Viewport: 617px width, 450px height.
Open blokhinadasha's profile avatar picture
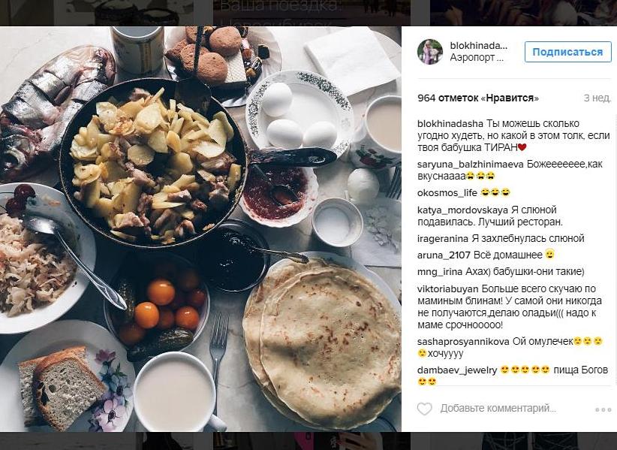pyautogui.click(x=430, y=52)
